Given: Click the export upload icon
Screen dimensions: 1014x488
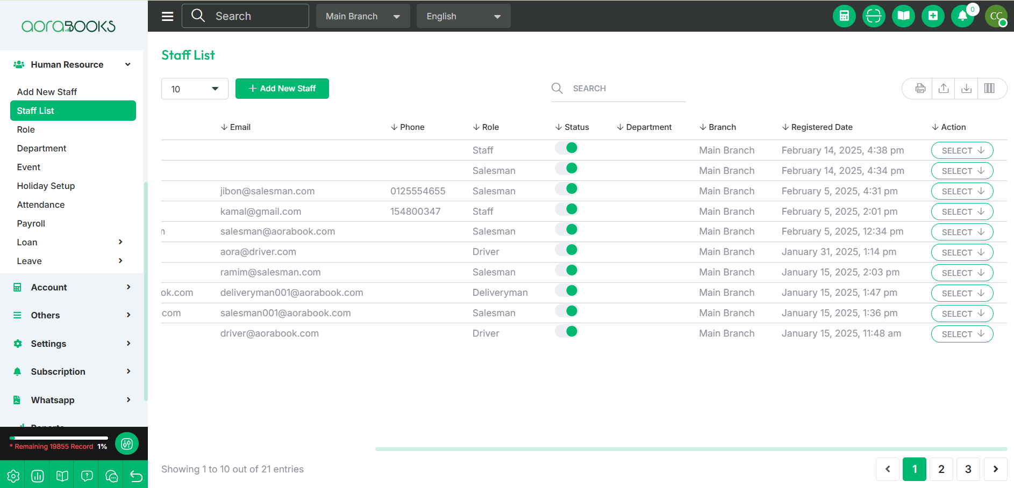Looking at the screenshot, I should (944, 89).
